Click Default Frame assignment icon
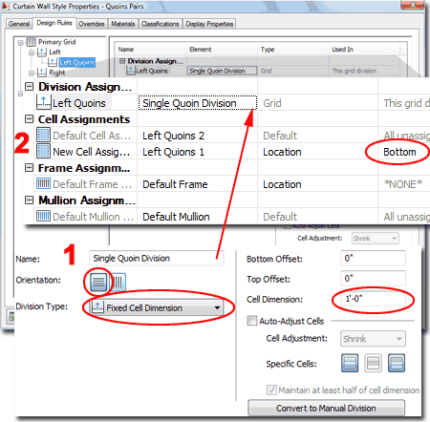 pos(43,183)
